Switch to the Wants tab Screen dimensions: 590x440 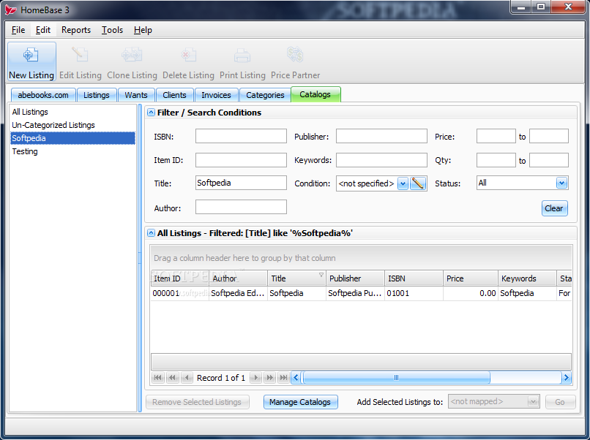(136, 95)
